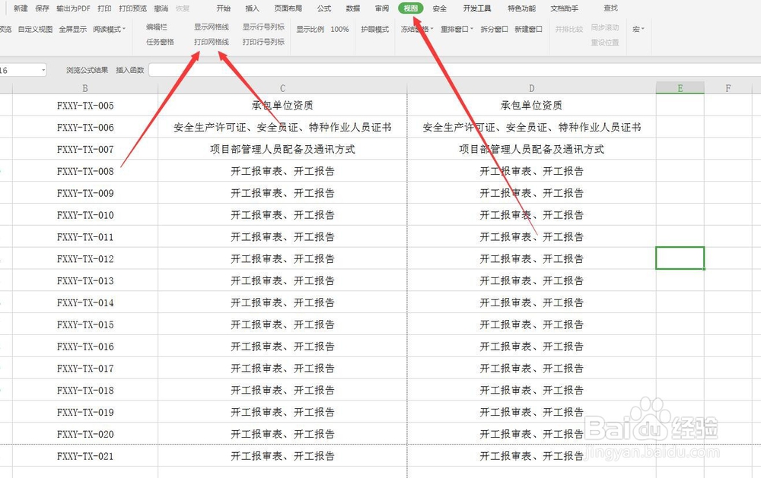Switch to the 开始 (Home) ribbon tab
Screen dimensions: 761x478
(x=223, y=8)
